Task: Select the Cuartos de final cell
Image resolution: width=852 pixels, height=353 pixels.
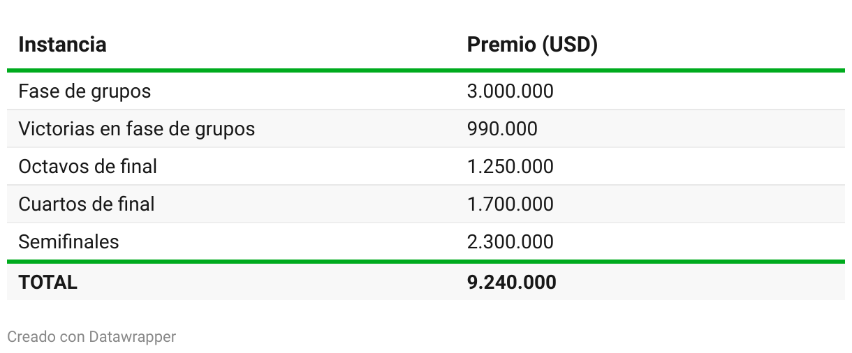Action: click(x=87, y=204)
